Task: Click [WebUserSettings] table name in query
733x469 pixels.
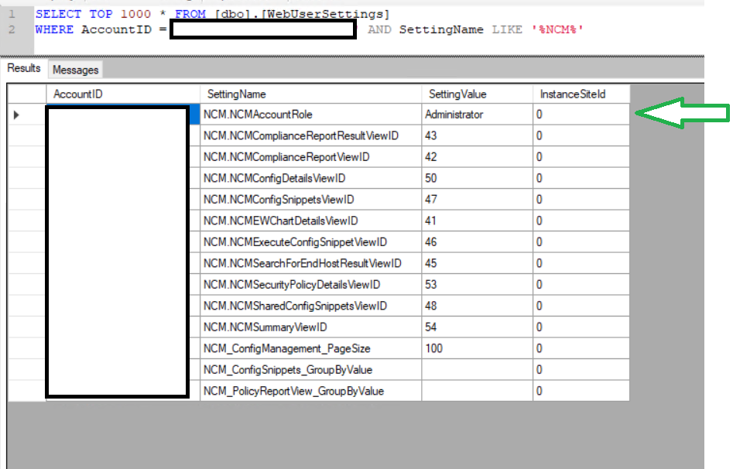Action: (325, 14)
